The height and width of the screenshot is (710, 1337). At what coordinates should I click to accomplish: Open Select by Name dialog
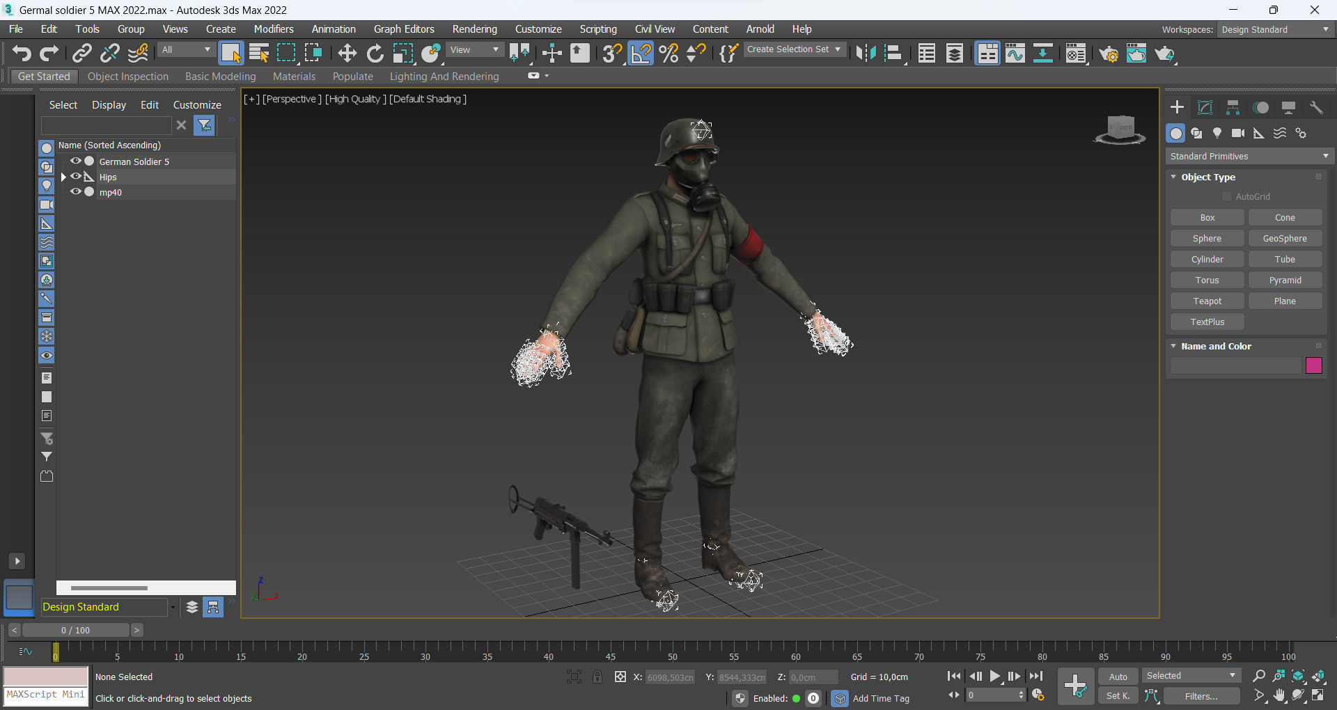pyautogui.click(x=258, y=53)
